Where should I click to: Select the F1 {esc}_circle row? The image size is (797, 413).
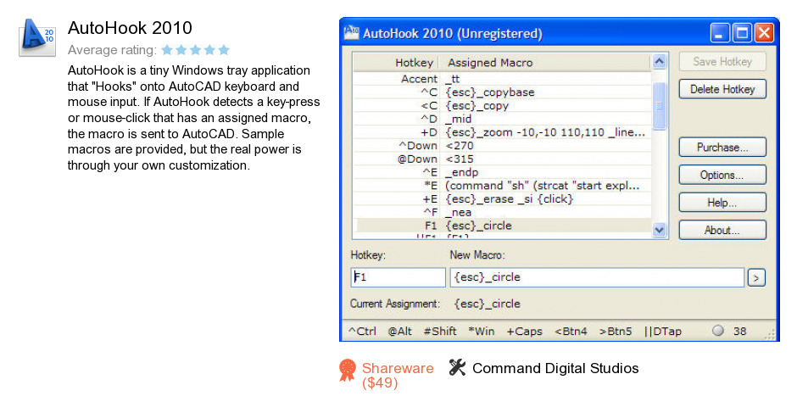coord(502,226)
